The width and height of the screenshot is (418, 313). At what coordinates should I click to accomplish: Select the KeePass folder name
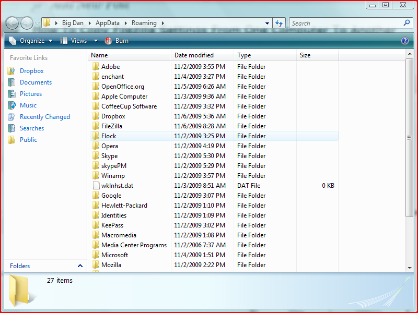point(112,225)
